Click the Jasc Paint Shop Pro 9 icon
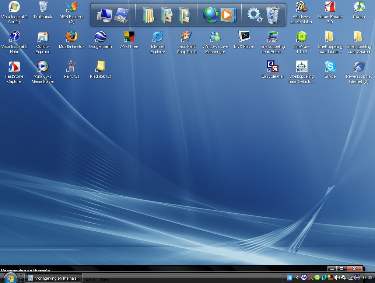 click(x=186, y=37)
